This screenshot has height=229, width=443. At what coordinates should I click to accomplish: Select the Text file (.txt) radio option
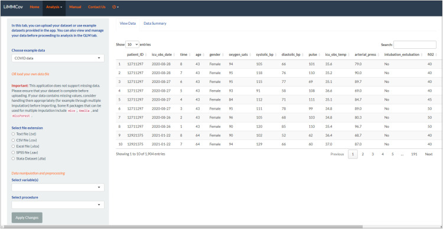pos(13,134)
